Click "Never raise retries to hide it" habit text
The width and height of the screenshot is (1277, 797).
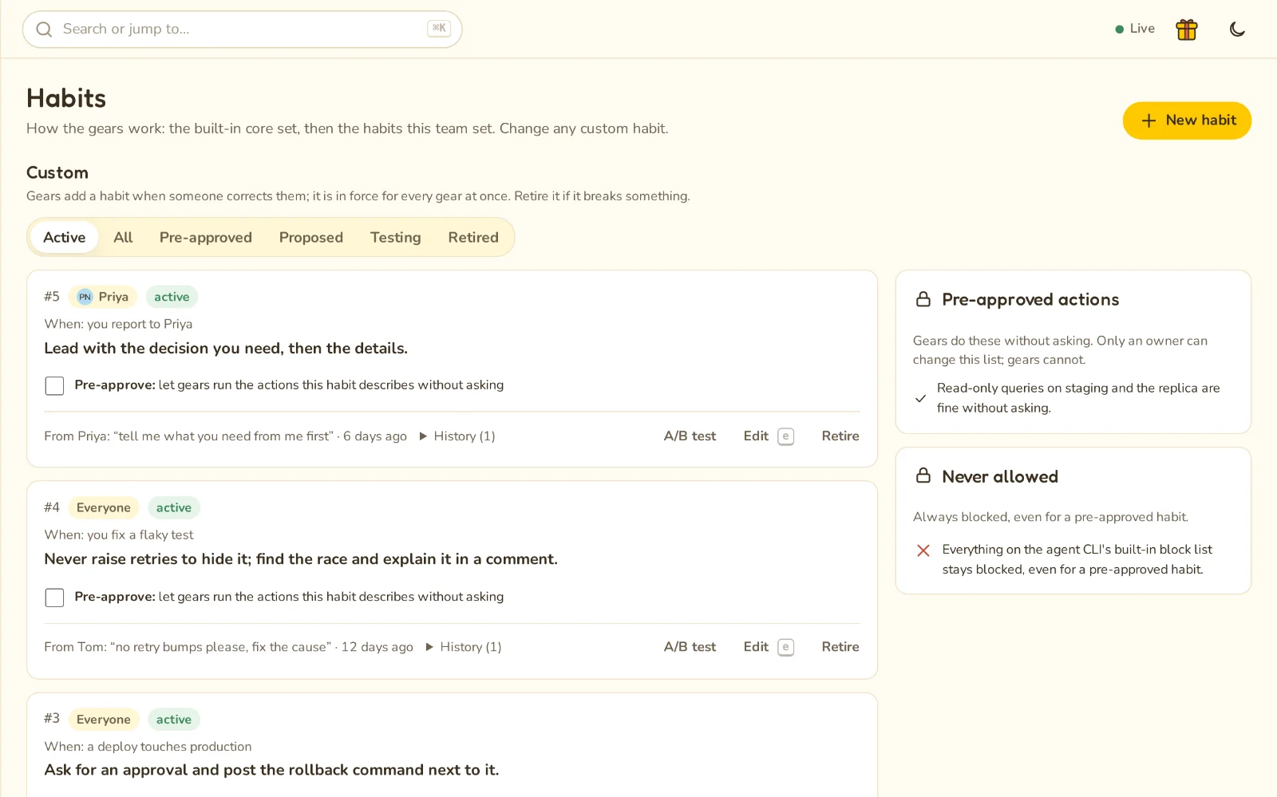(301, 559)
